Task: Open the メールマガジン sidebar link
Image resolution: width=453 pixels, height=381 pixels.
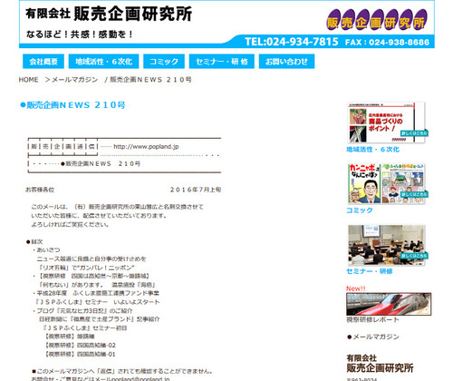Action: 376,337
